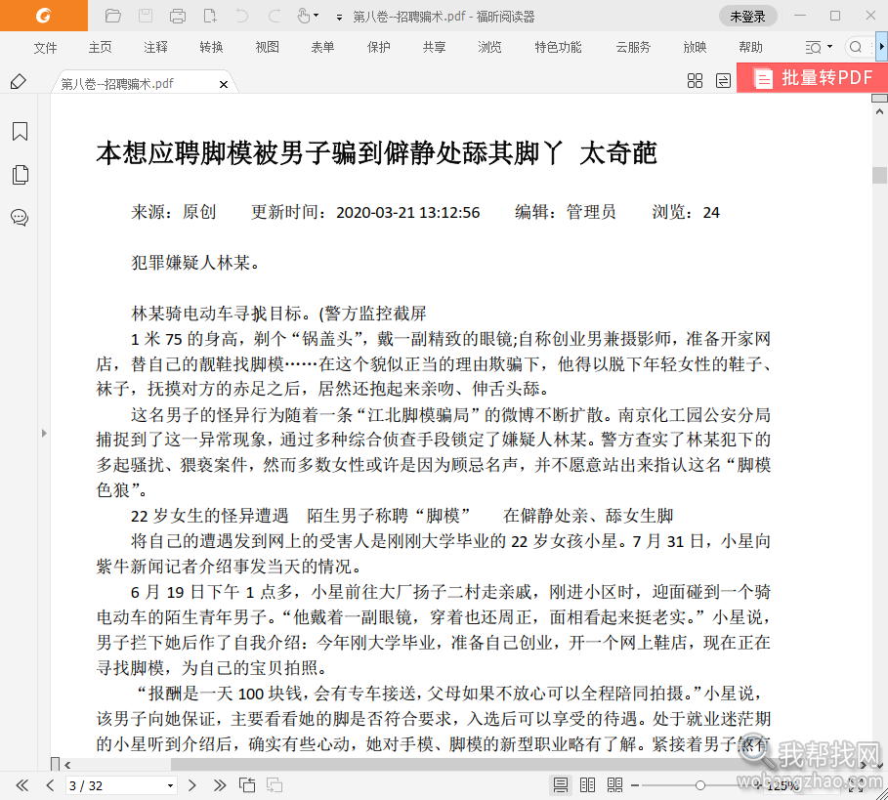Click the vertical scrollbar up arrow
This screenshot has width=888, height=800.
[879, 111]
